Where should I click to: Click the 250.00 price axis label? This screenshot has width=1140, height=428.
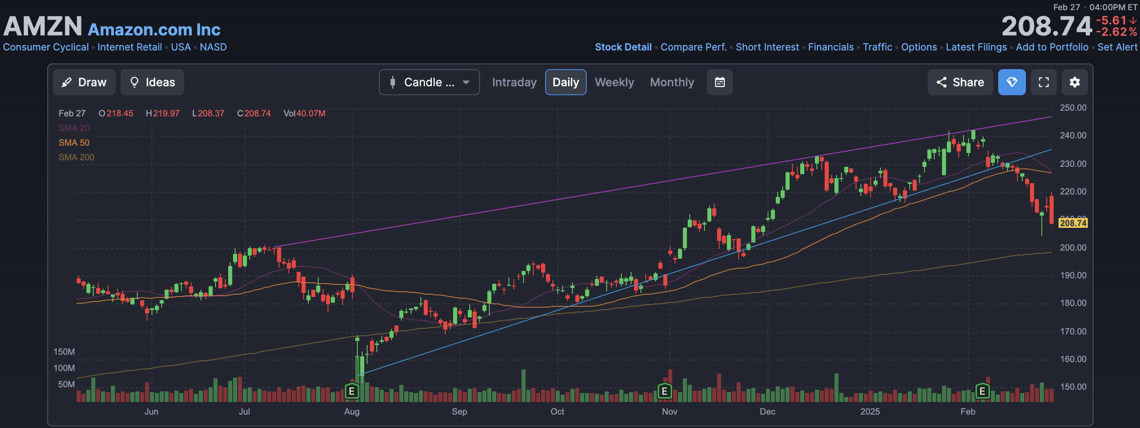point(1073,107)
